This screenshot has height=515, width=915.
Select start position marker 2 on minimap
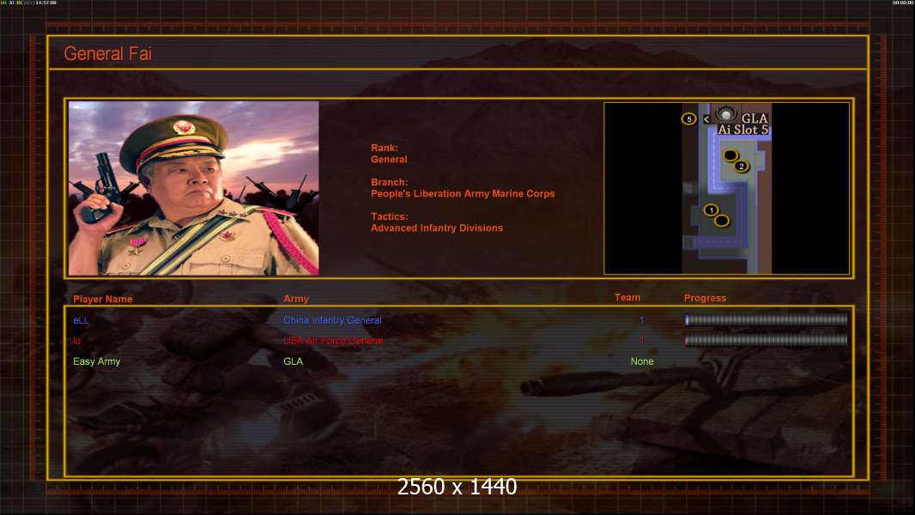pyautogui.click(x=741, y=167)
